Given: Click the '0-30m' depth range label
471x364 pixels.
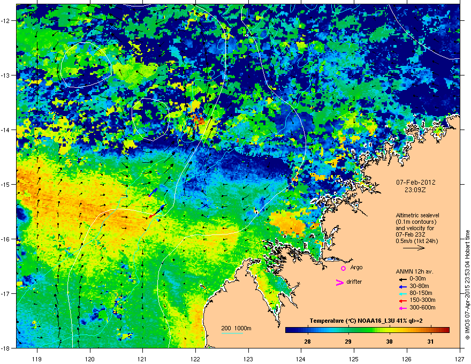Looking at the screenshot, I should click(417, 279).
